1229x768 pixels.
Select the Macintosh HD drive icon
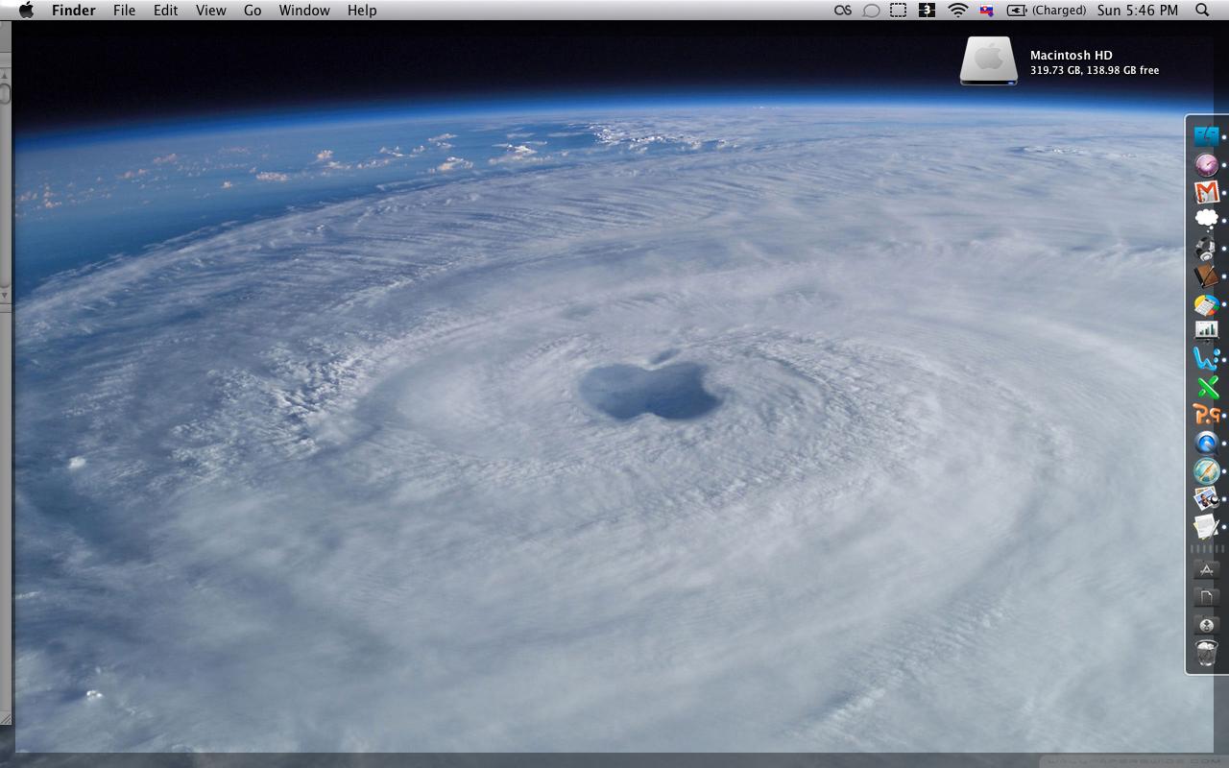point(988,60)
